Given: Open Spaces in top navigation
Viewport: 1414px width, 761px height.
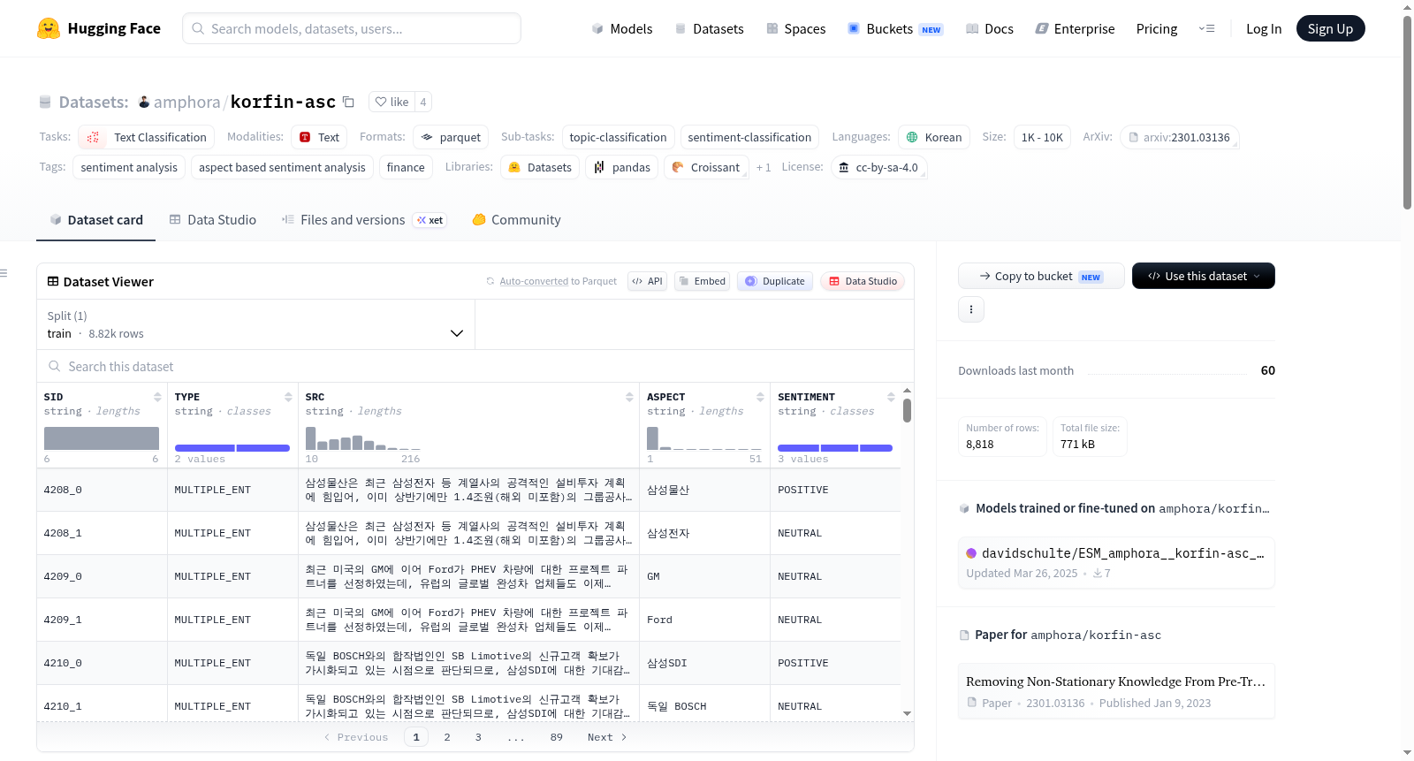Looking at the screenshot, I should pyautogui.click(x=795, y=28).
